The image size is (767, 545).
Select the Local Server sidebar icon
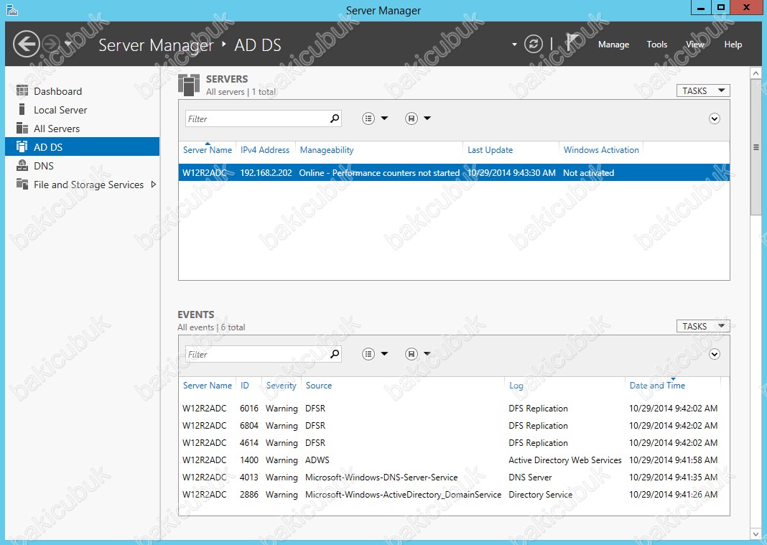22,110
